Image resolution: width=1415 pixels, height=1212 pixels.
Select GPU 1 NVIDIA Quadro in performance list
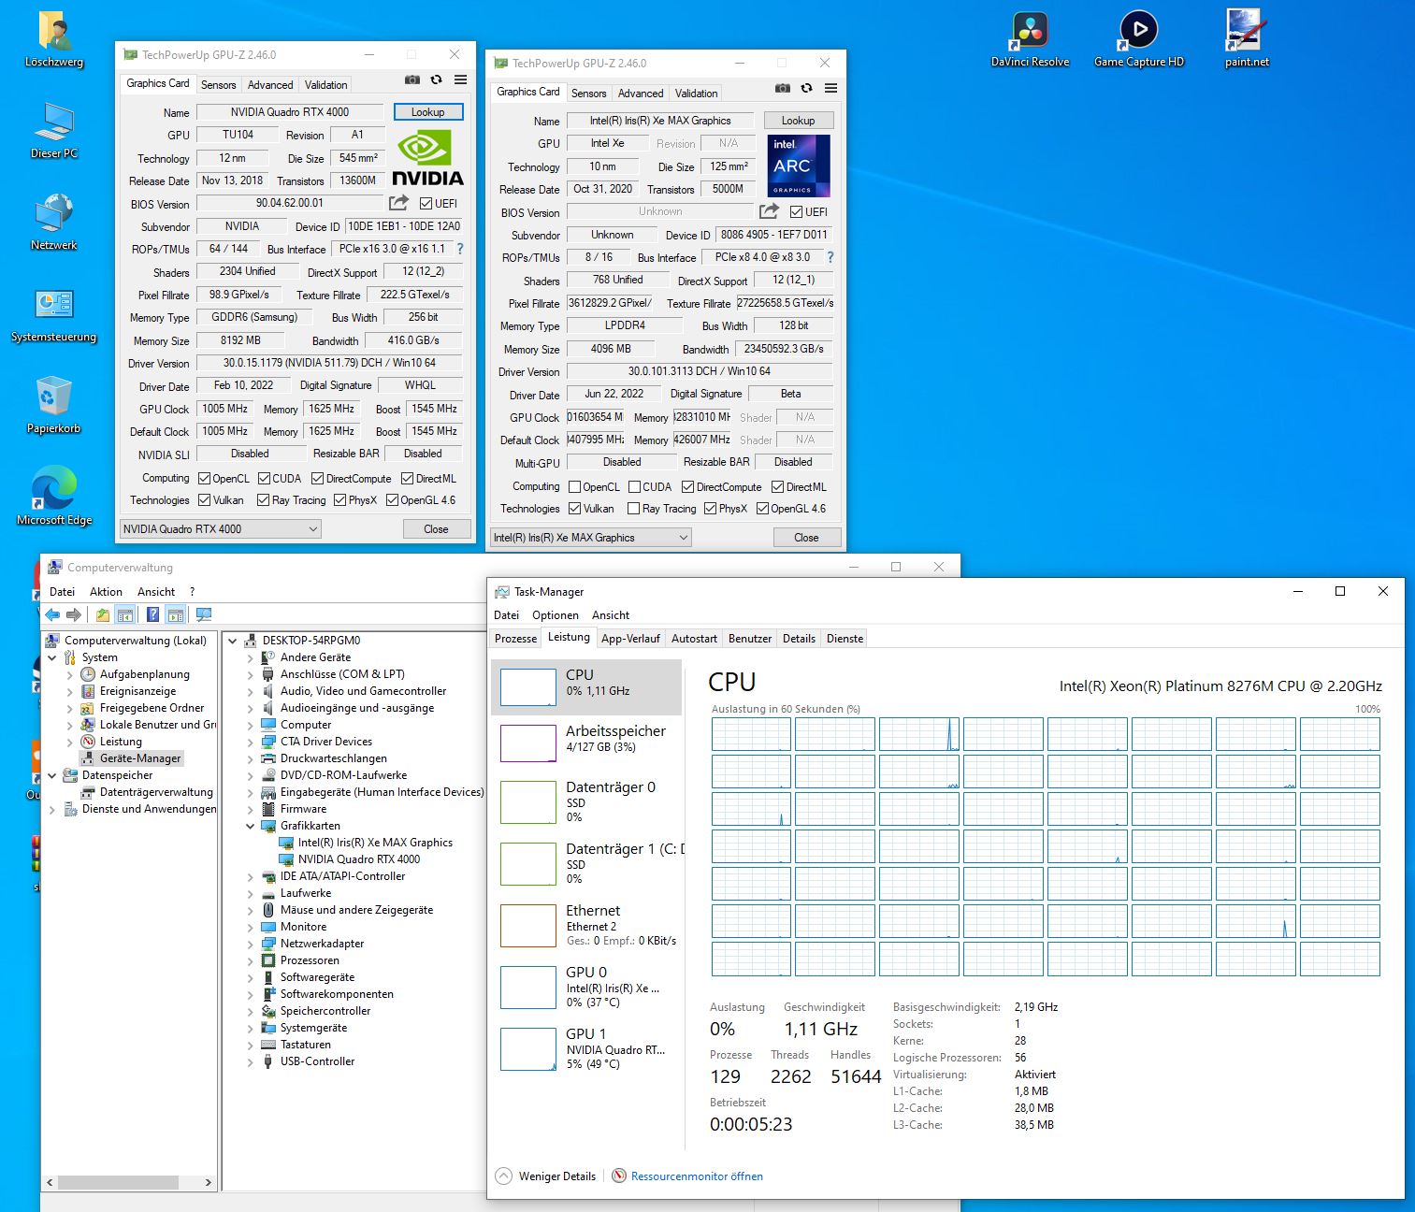tap(587, 1048)
